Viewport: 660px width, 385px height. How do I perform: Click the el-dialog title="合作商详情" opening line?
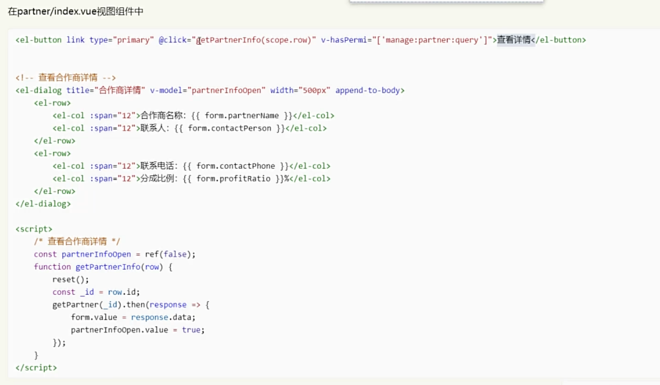[210, 90]
